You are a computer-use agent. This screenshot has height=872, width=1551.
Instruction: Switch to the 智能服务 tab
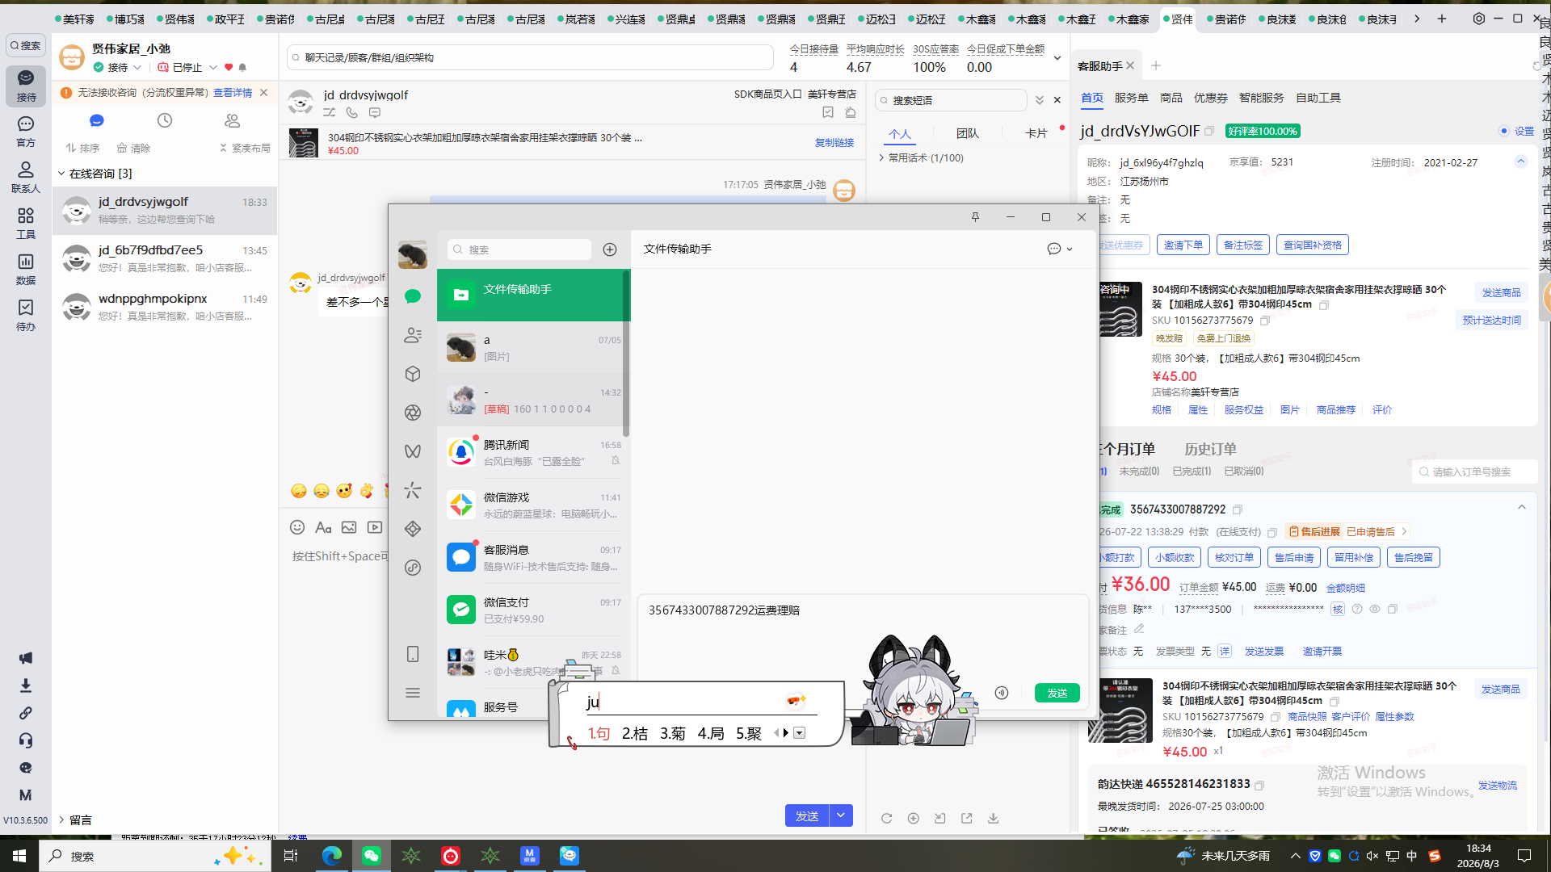coord(1262,98)
